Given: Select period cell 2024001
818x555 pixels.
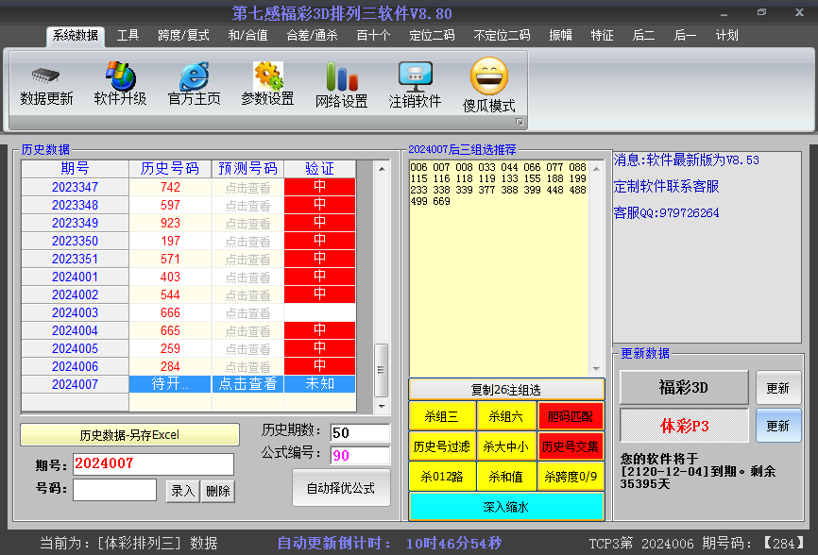Looking at the screenshot, I should click(x=76, y=277).
